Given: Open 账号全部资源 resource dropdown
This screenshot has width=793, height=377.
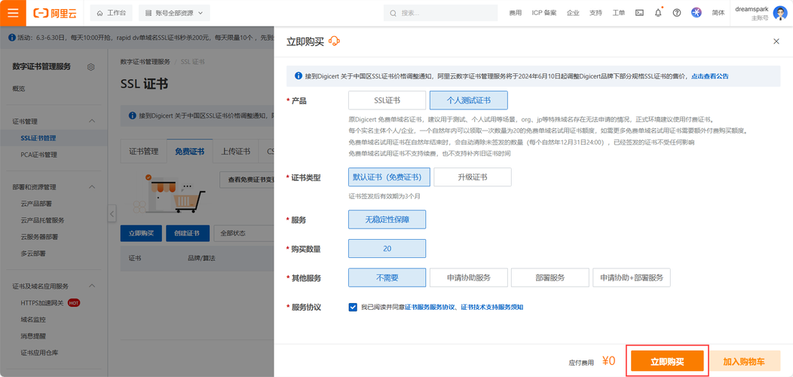Looking at the screenshot, I should [x=174, y=13].
